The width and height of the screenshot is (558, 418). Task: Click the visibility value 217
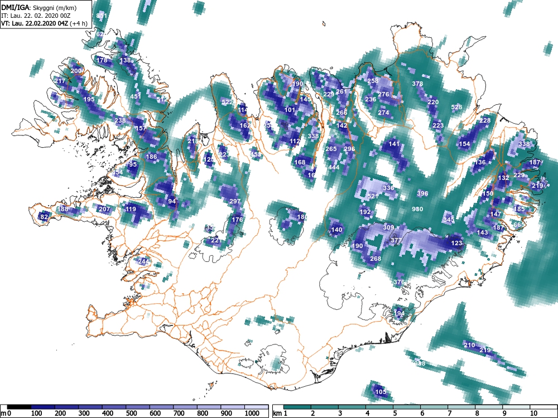[60, 81]
